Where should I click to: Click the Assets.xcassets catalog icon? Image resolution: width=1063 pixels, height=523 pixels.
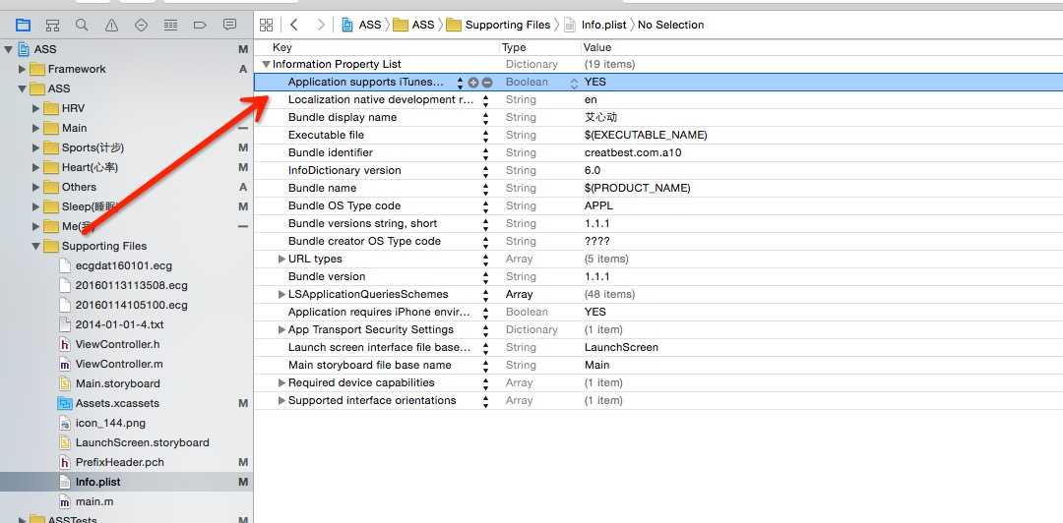click(x=64, y=403)
